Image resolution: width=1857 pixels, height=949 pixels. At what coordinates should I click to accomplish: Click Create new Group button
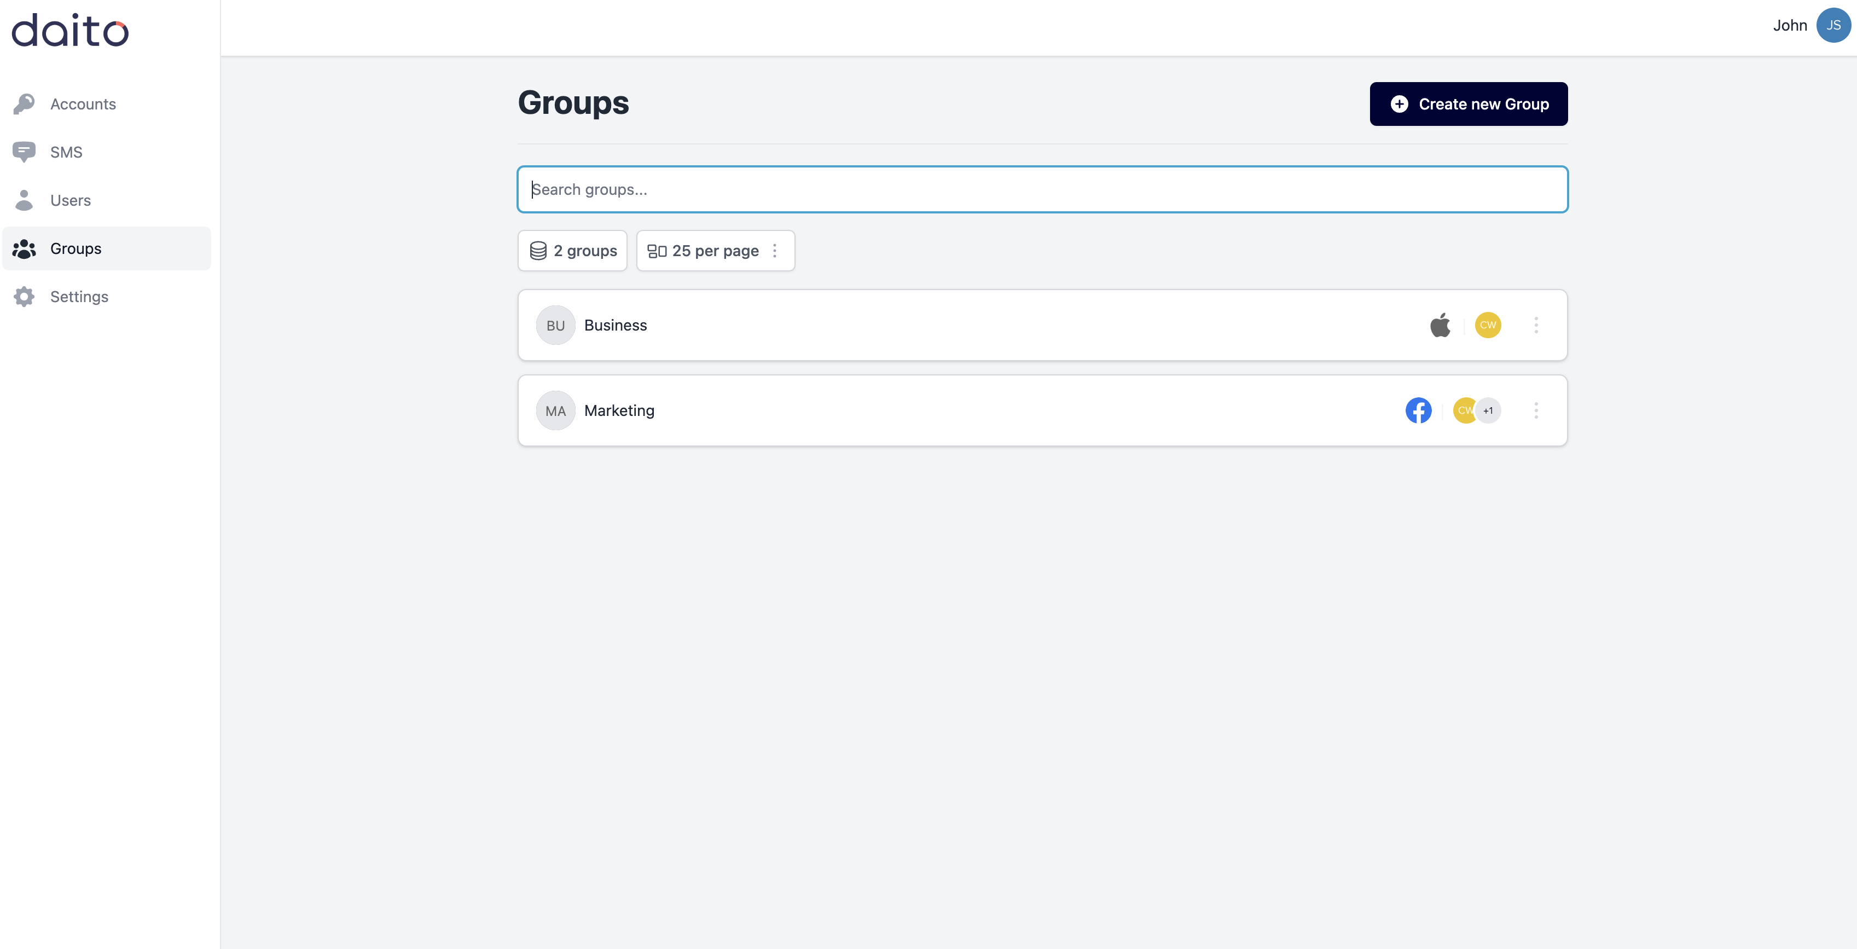pyautogui.click(x=1469, y=104)
